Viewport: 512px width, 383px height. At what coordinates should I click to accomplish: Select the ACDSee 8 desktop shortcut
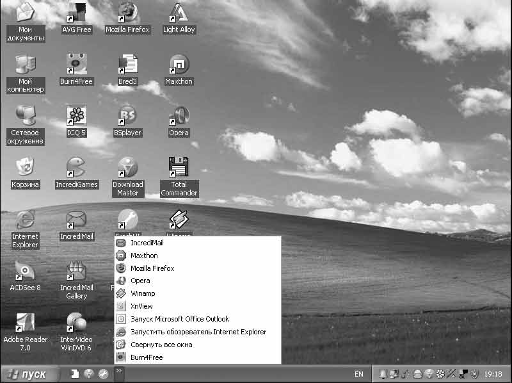click(x=25, y=277)
